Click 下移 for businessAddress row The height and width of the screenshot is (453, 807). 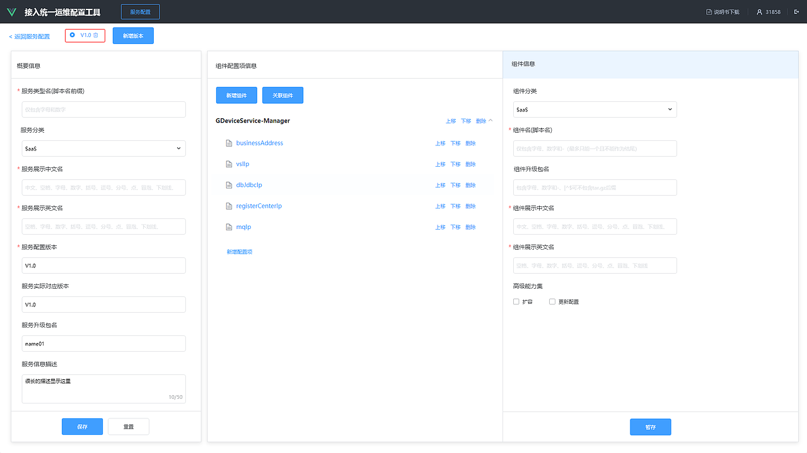[x=455, y=143]
